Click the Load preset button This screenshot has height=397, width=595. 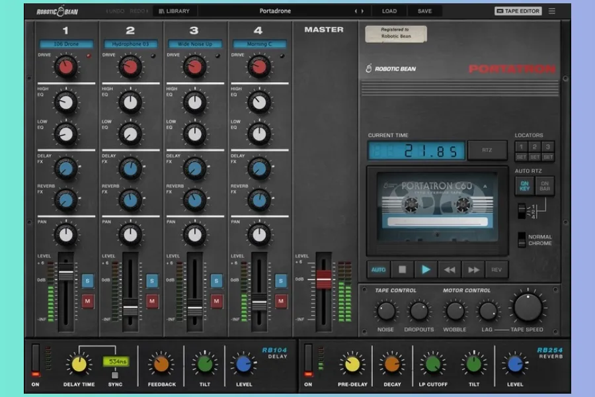pos(389,11)
